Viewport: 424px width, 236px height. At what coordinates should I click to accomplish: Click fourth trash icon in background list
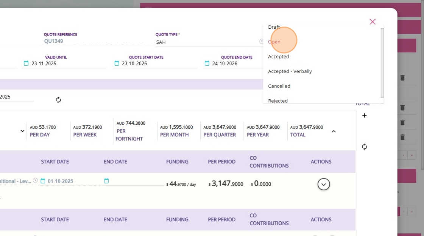pyautogui.click(x=402, y=137)
